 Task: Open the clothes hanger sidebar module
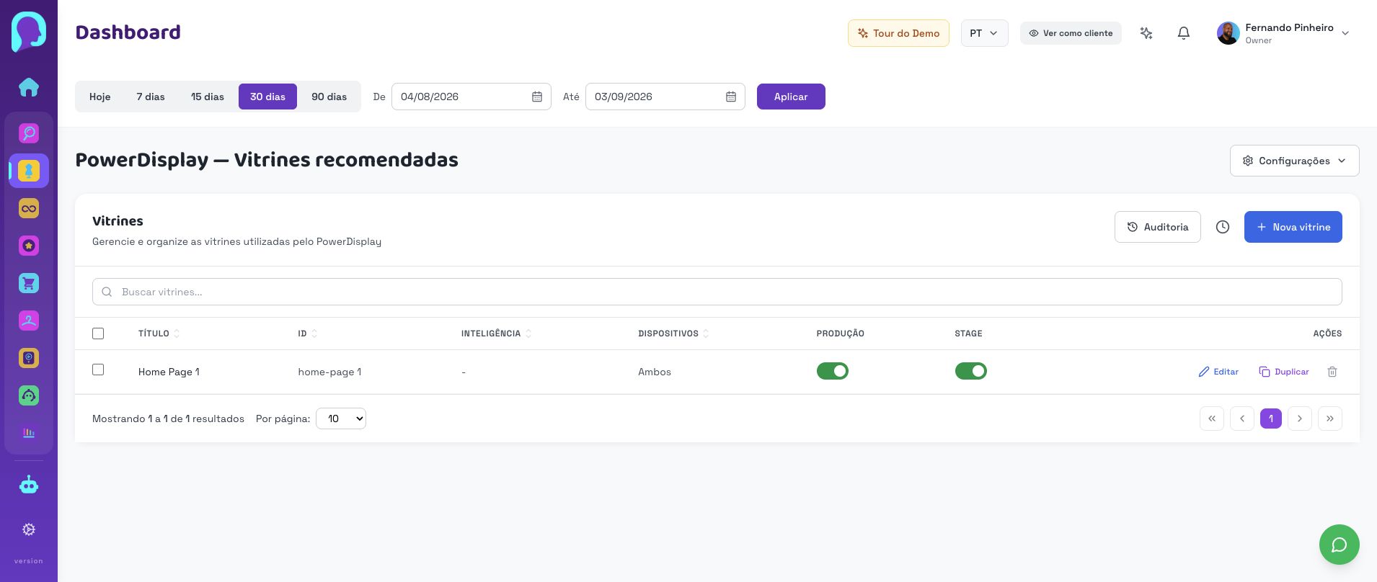[x=29, y=321]
